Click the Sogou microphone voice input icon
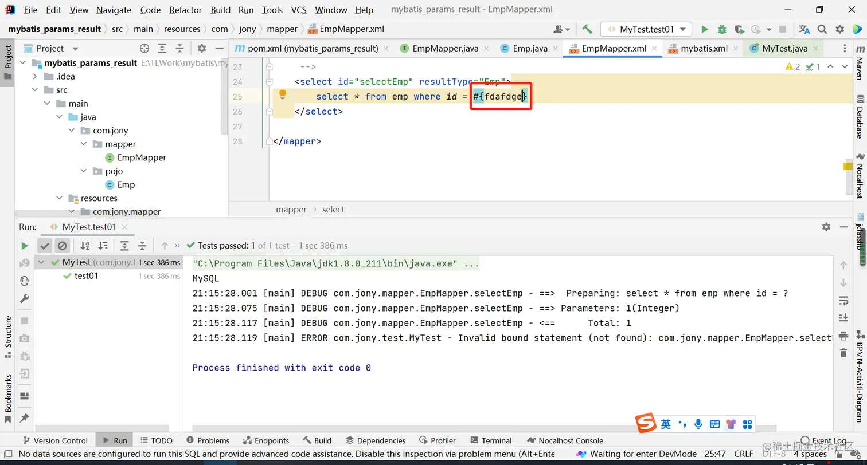 [x=698, y=424]
